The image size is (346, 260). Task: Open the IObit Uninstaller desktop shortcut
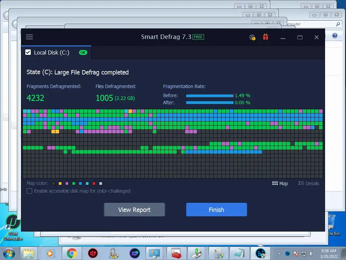(13, 228)
